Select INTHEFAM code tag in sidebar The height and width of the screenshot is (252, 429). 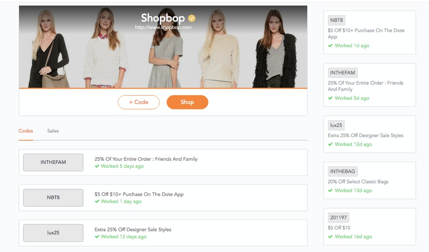[x=343, y=73]
